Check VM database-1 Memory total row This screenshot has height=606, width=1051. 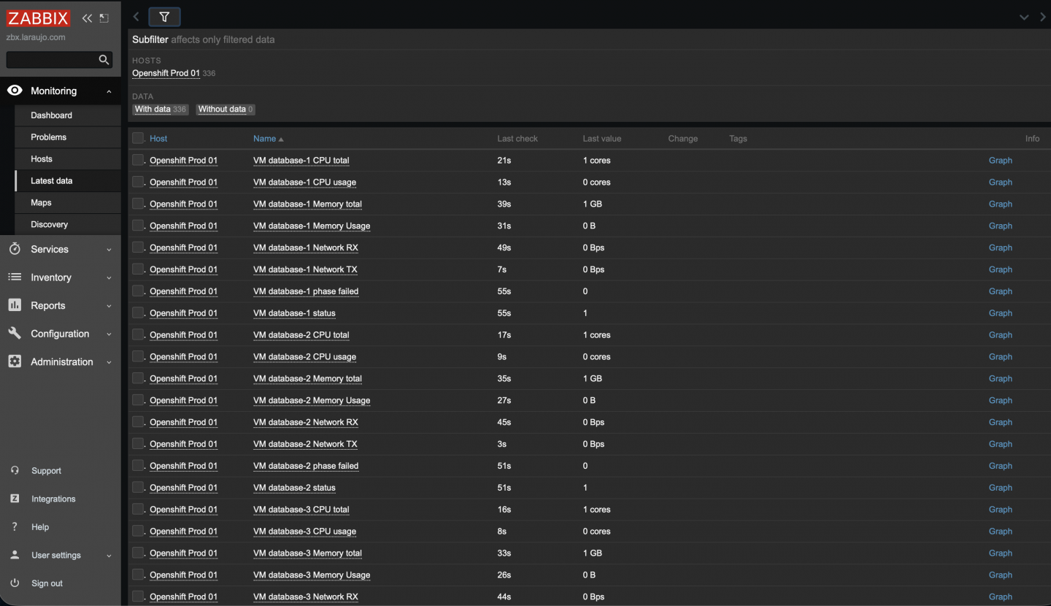click(x=138, y=204)
